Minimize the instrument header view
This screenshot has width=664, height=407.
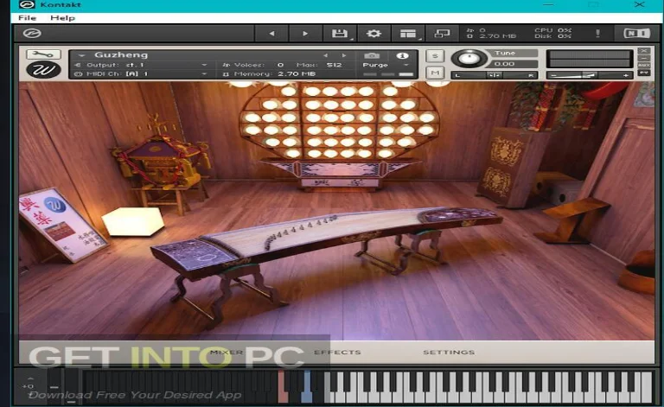(x=643, y=59)
